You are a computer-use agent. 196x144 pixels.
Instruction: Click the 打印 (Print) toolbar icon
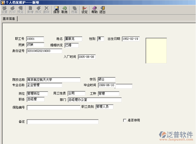[12, 10]
